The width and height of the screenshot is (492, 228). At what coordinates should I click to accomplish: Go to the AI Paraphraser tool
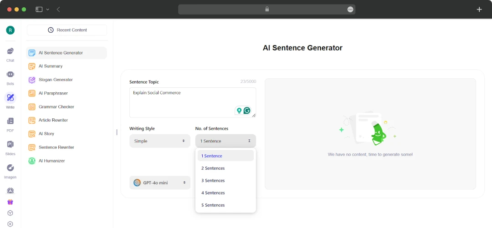(x=53, y=93)
